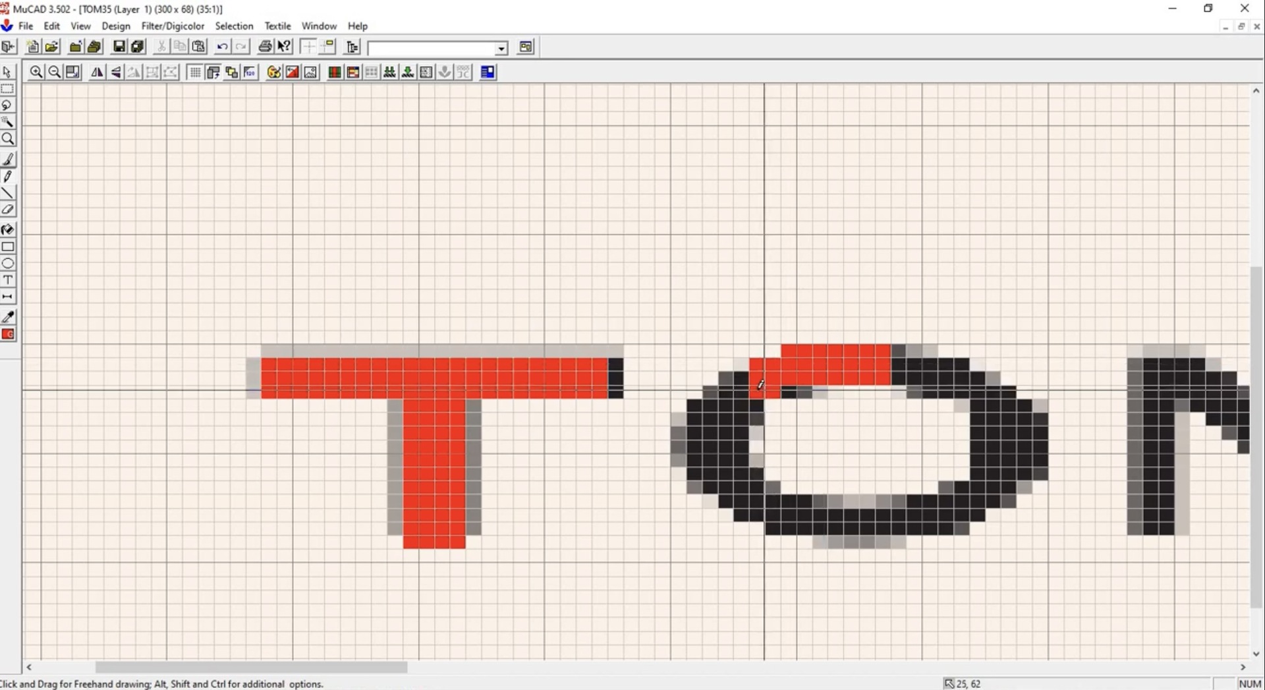The height and width of the screenshot is (690, 1265).
Task: Click the vertical scrollbar thumb
Action: tap(1256, 438)
